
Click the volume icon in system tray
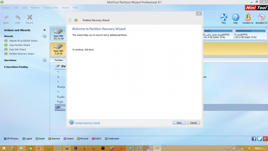point(243,148)
